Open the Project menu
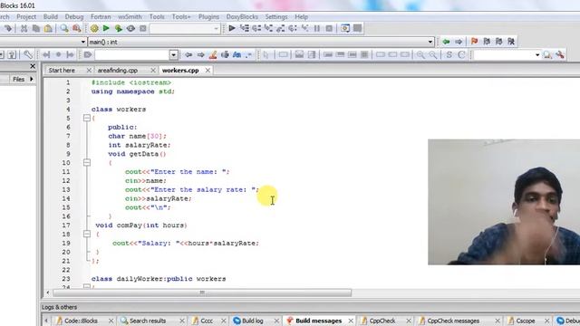The width and height of the screenshot is (580, 326). 26,16
